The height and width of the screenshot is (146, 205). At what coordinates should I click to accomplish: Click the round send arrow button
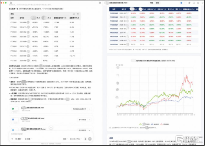[x=90, y=139]
